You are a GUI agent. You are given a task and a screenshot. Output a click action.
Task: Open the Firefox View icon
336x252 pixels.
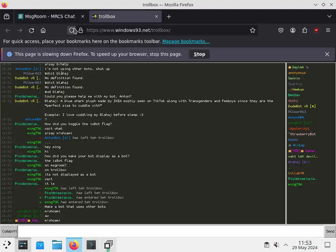pos(7,16)
